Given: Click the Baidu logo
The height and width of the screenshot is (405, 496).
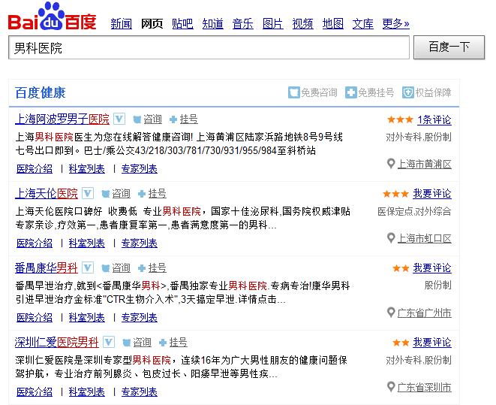Looking at the screenshot, I should coord(53,17).
